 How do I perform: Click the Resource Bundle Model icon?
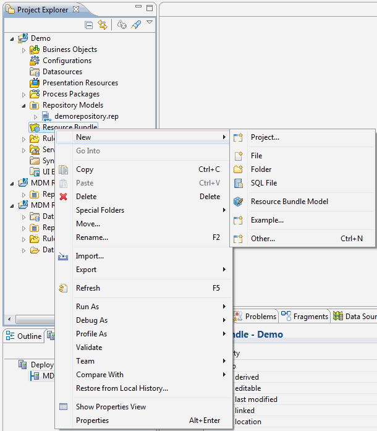coord(238,202)
